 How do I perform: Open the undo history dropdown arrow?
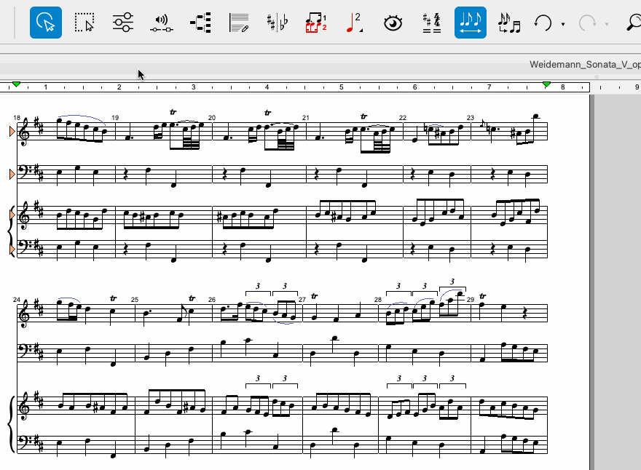pos(563,25)
